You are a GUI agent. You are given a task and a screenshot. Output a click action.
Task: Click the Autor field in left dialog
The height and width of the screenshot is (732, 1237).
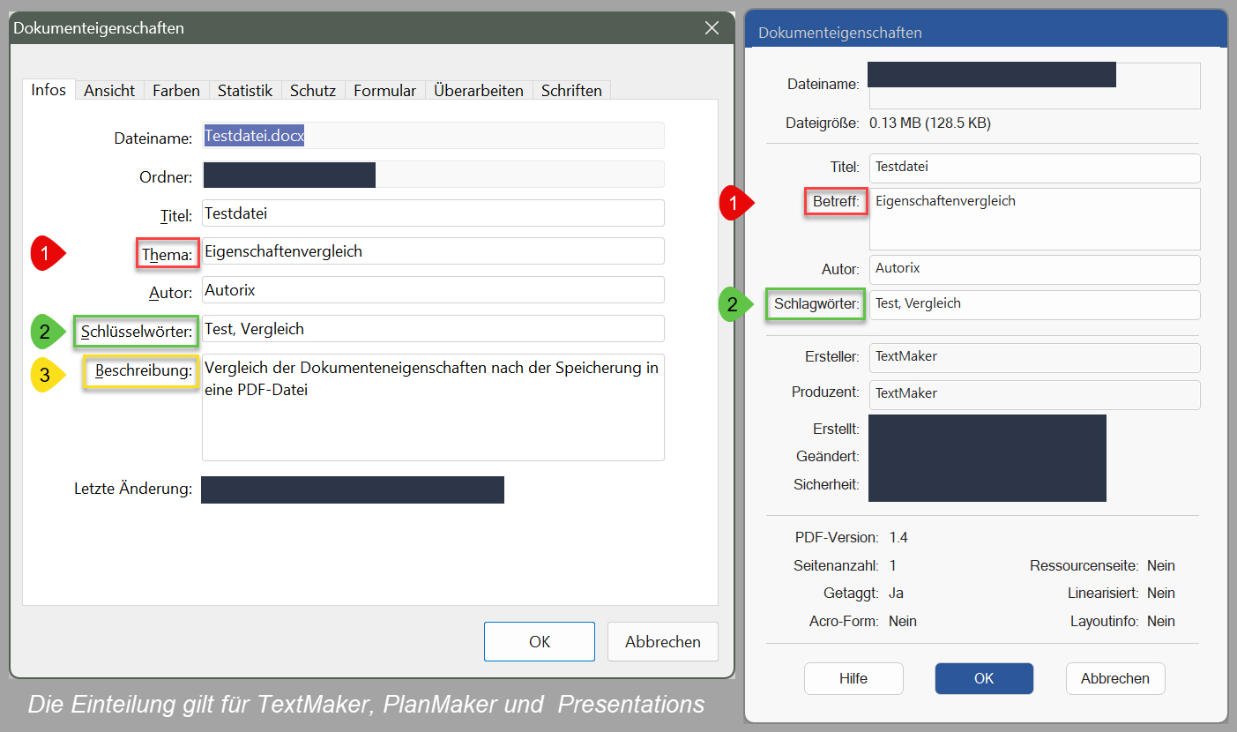click(433, 290)
